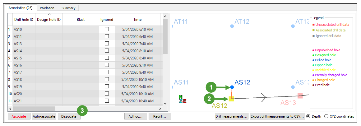Image resolution: width=361 pixels, height=126 pixels.
Task: Tick Ignored checkbox for AS19
Action: 107,86
